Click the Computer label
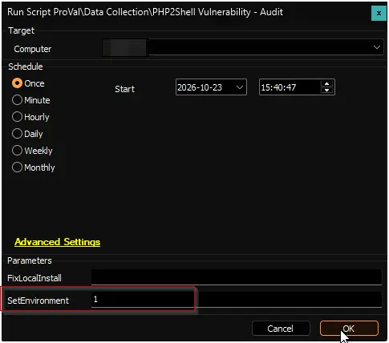 (x=33, y=49)
